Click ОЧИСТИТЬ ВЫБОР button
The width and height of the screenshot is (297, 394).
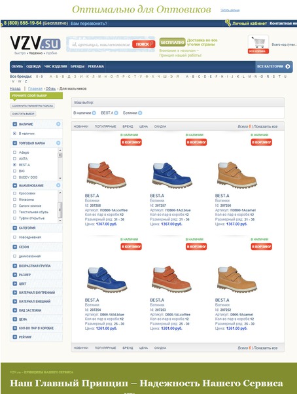tap(23, 114)
